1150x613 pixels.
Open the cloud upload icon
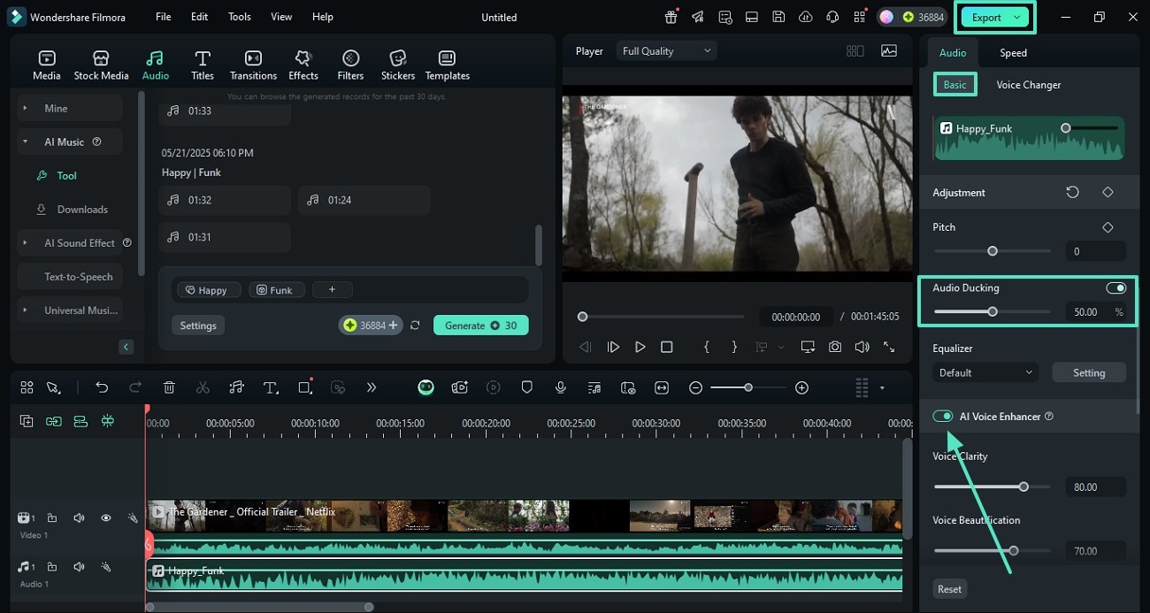805,17
